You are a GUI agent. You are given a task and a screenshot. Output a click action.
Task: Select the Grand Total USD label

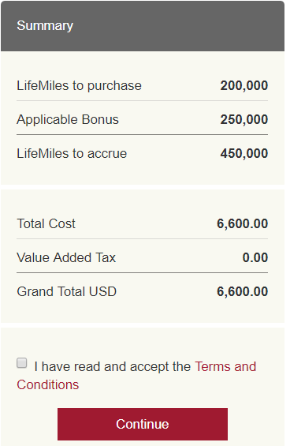click(66, 291)
